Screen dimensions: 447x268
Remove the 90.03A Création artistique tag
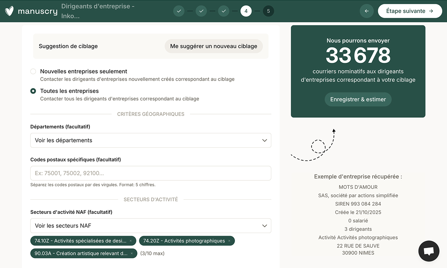click(x=132, y=253)
